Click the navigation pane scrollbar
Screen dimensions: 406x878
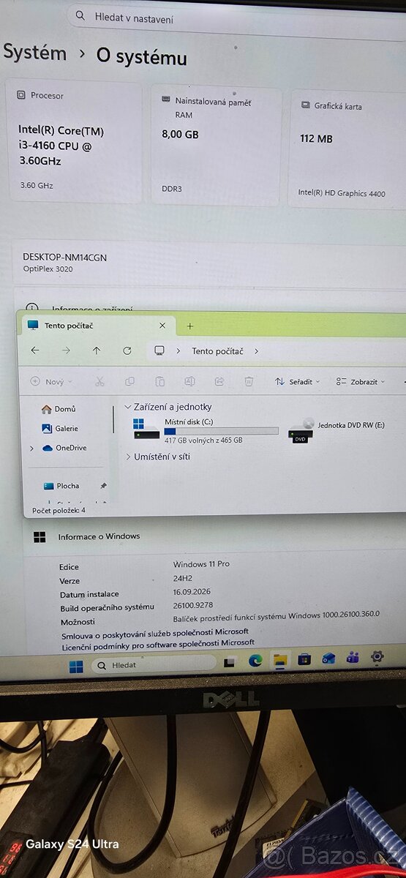point(113,419)
